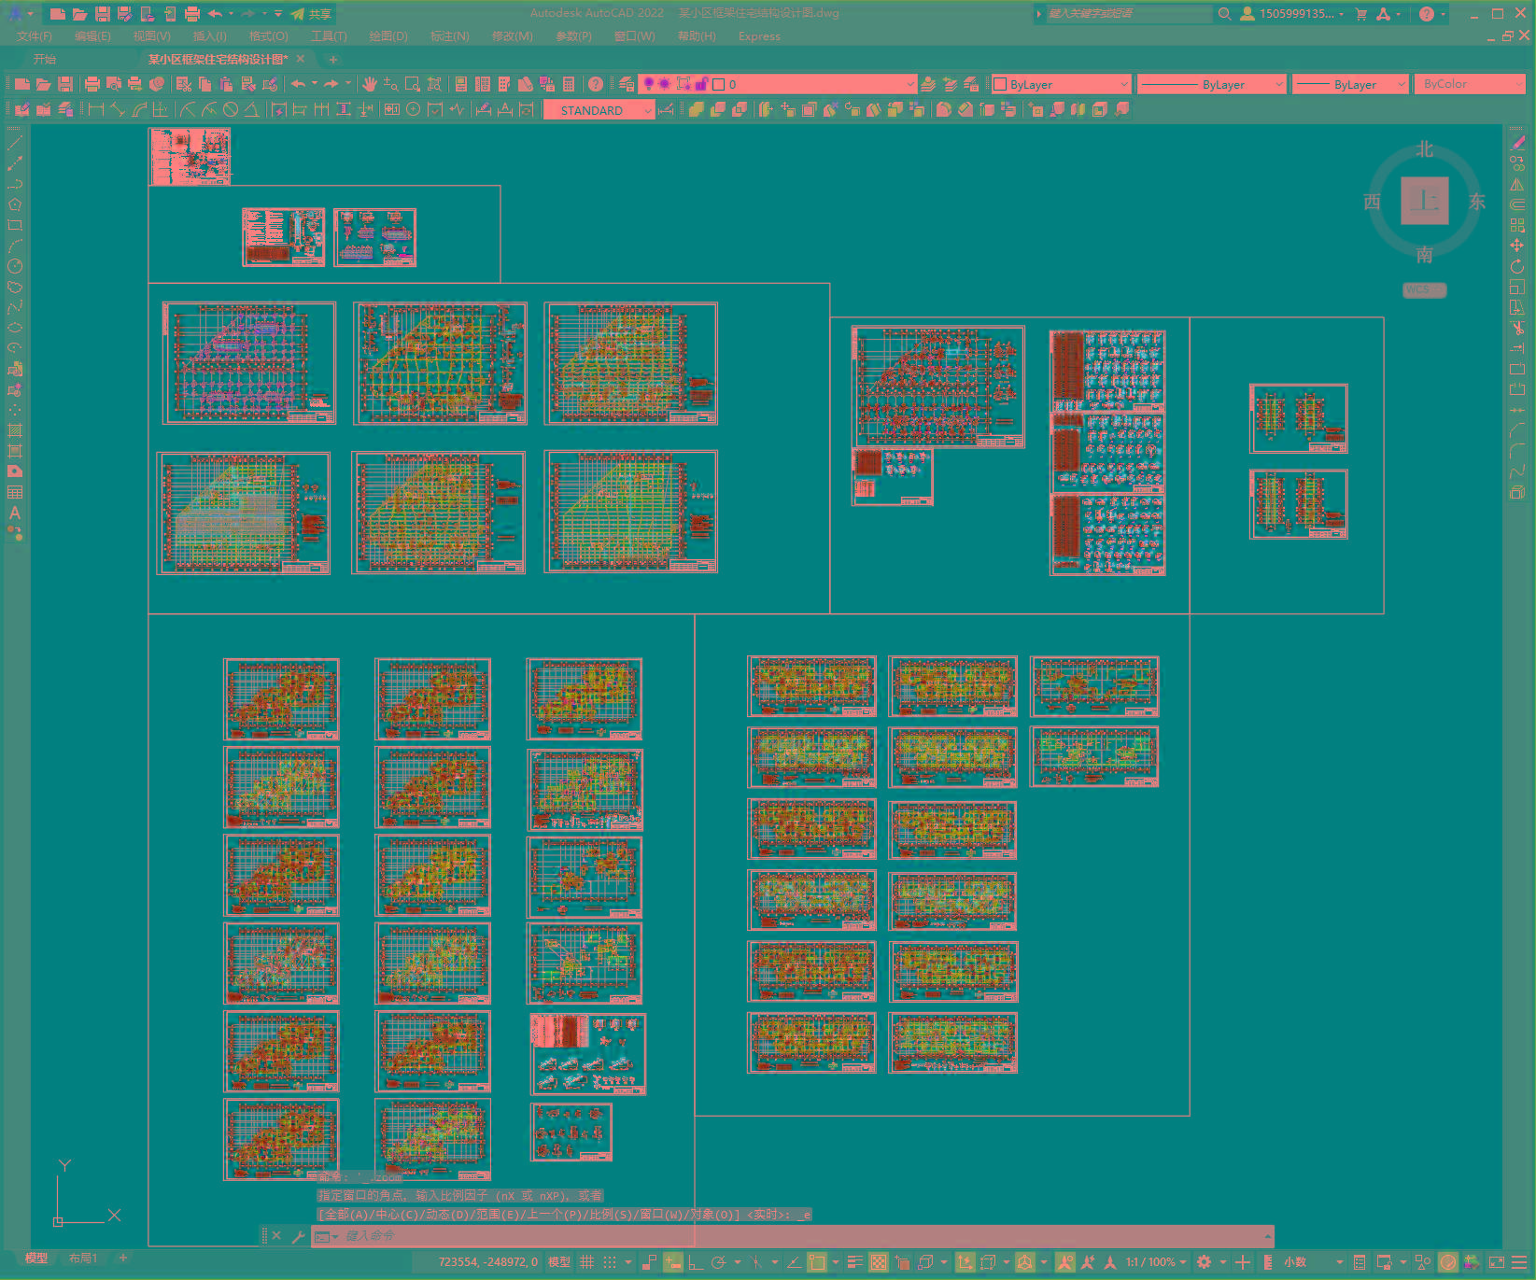Click the Zoom Window icon

[x=412, y=84]
